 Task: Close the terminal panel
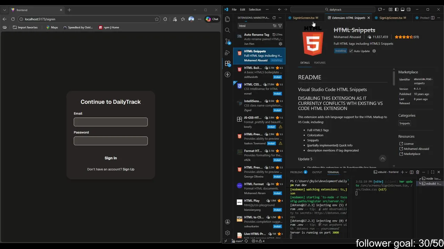439,172
